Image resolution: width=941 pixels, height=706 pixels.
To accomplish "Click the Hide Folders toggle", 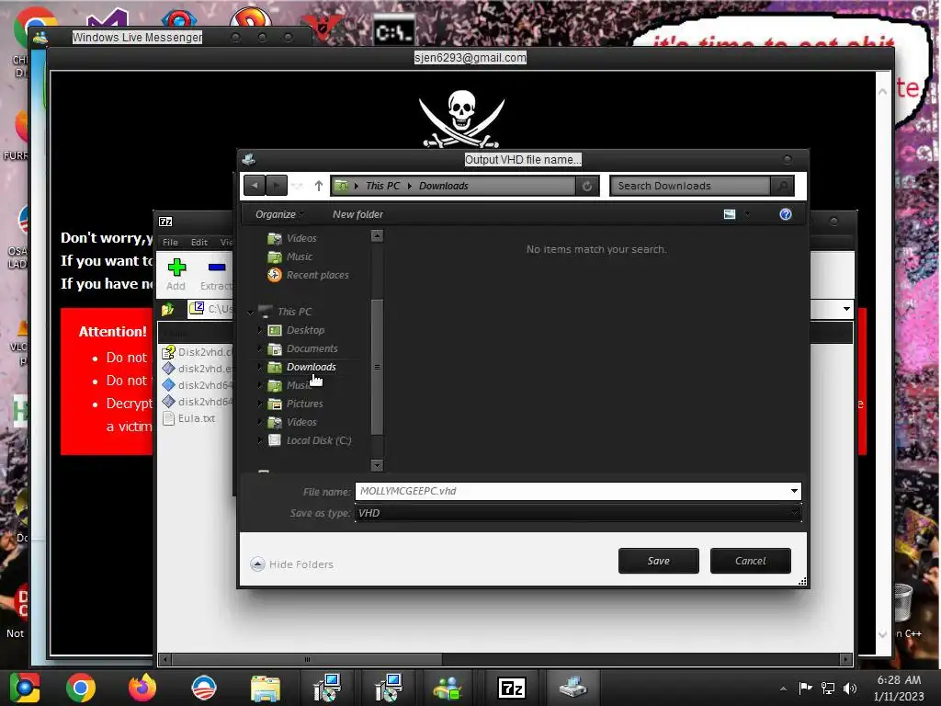I will 292,564.
